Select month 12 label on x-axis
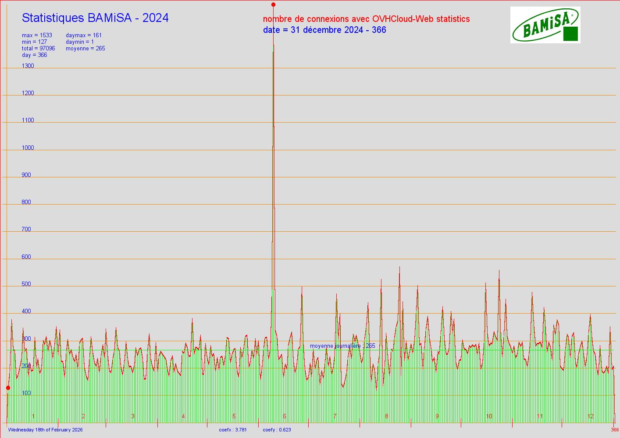The height and width of the screenshot is (438, 620). tap(590, 416)
